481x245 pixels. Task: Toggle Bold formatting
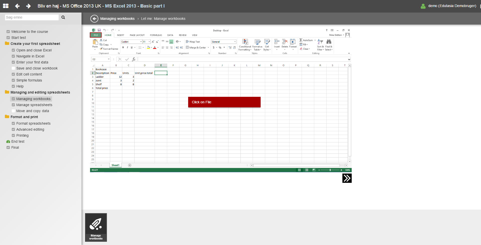coord(123,47)
